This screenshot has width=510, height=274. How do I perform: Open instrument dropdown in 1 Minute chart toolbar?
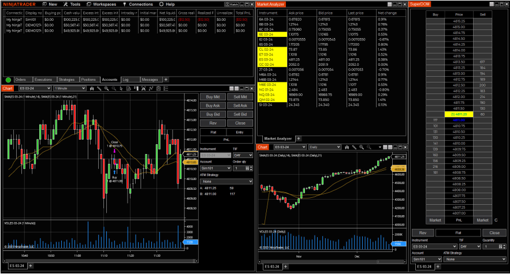[x=35, y=88]
